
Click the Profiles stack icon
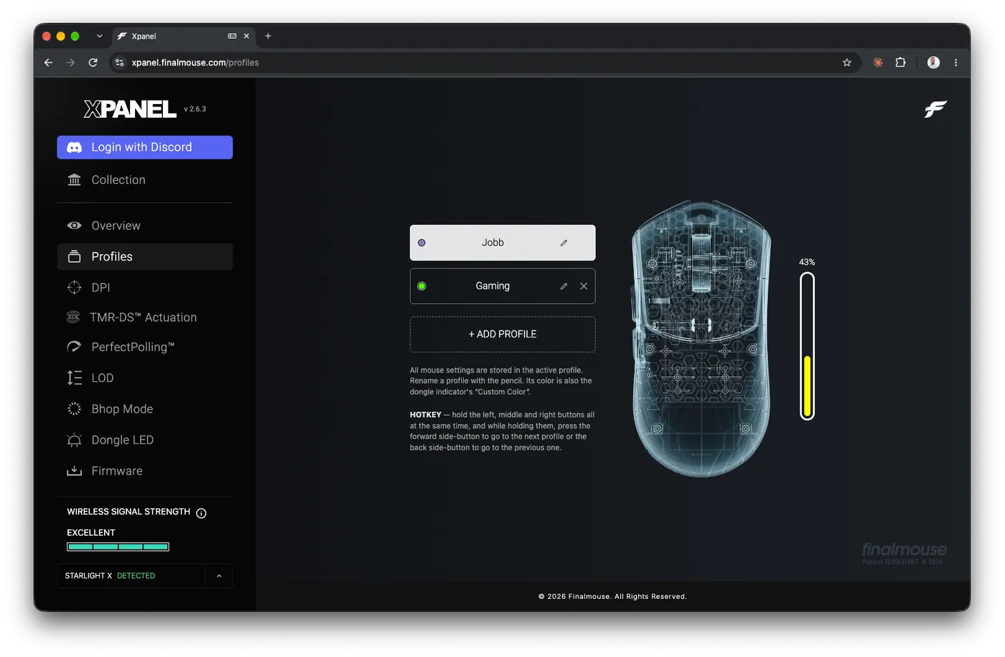click(74, 256)
